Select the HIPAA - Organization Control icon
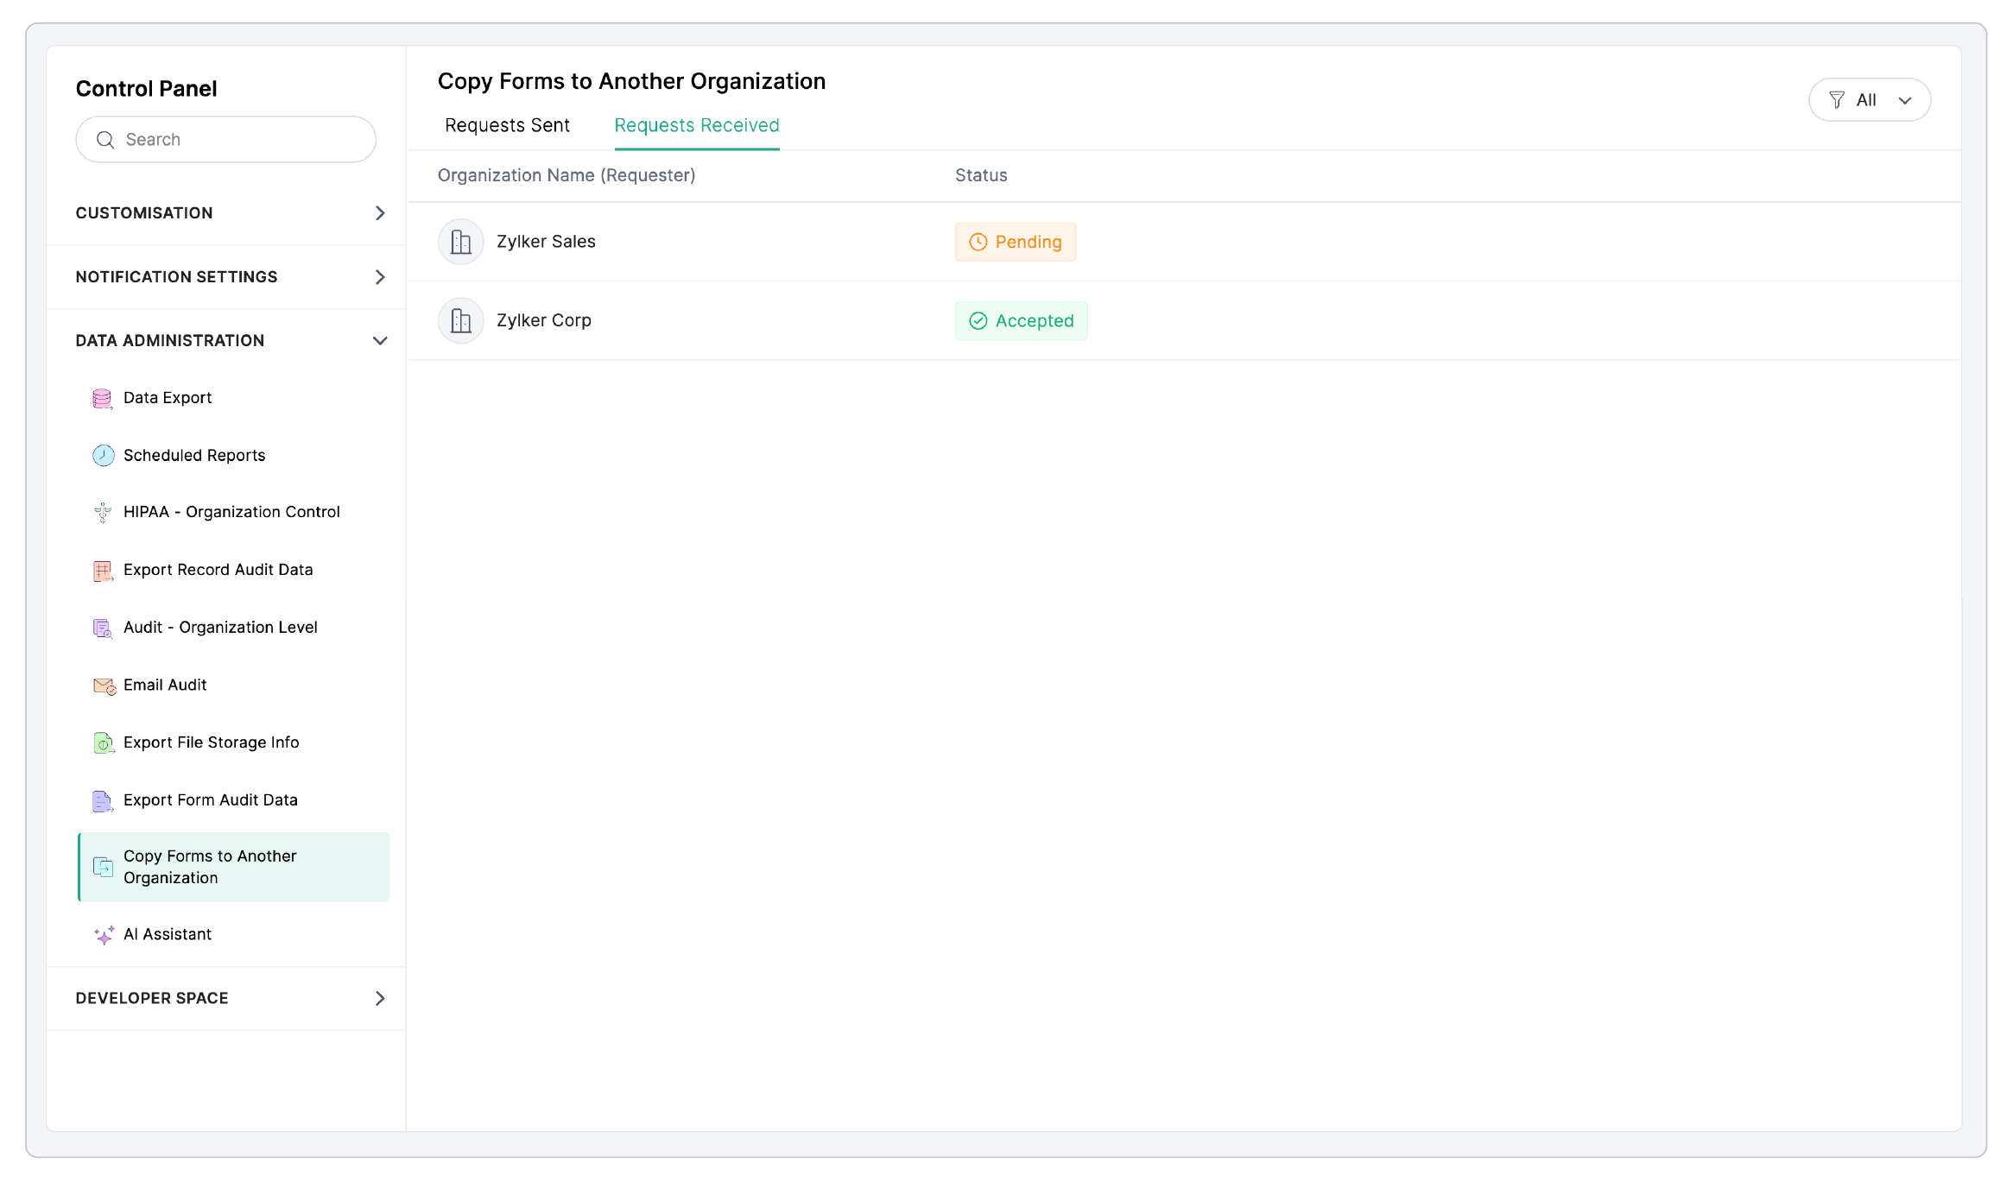The image size is (2013, 1181). [102, 512]
